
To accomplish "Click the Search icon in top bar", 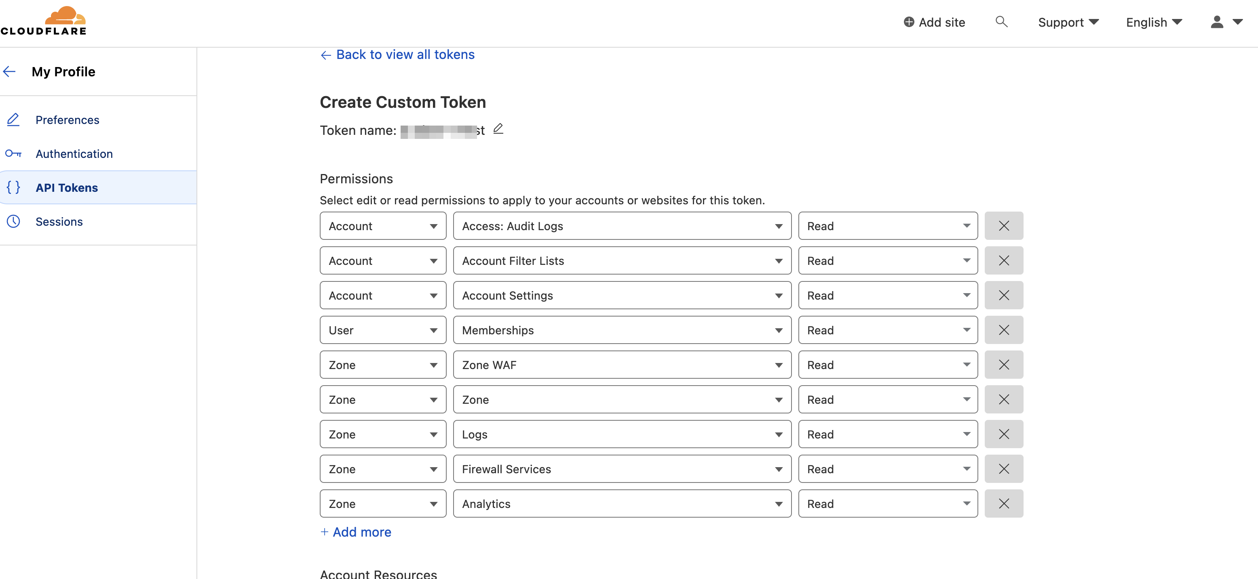I will pyautogui.click(x=1001, y=21).
